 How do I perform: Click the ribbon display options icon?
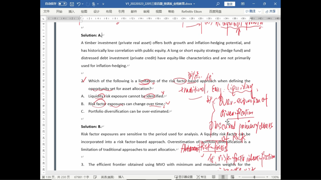(243, 4)
